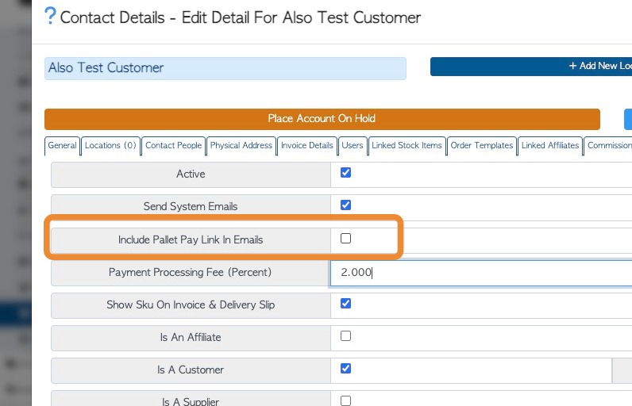Uncheck Send System Emails

point(345,205)
